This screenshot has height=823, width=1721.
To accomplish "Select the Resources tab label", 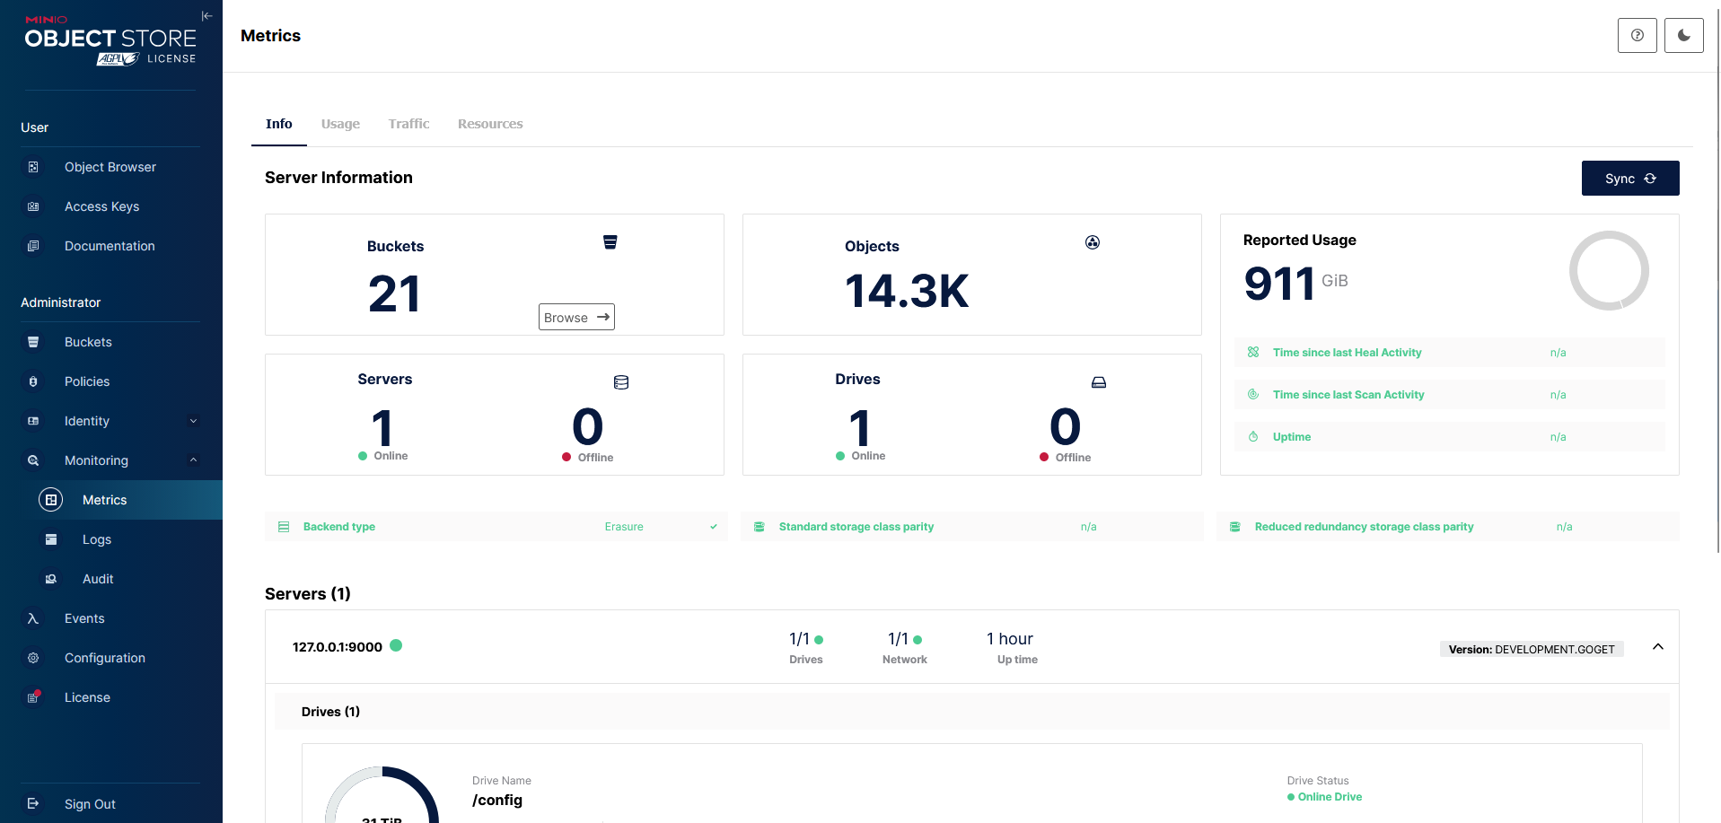I will click(x=489, y=124).
